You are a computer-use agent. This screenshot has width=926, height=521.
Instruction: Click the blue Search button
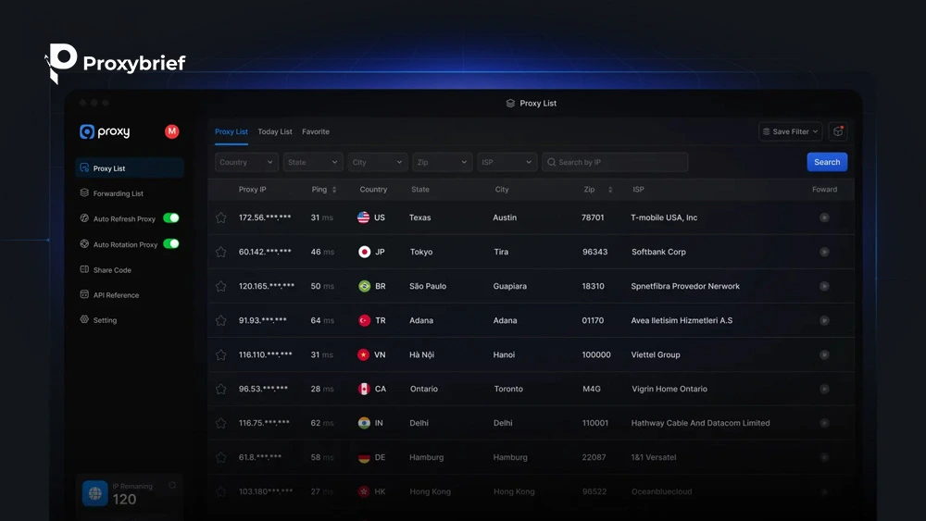point(827,162)
